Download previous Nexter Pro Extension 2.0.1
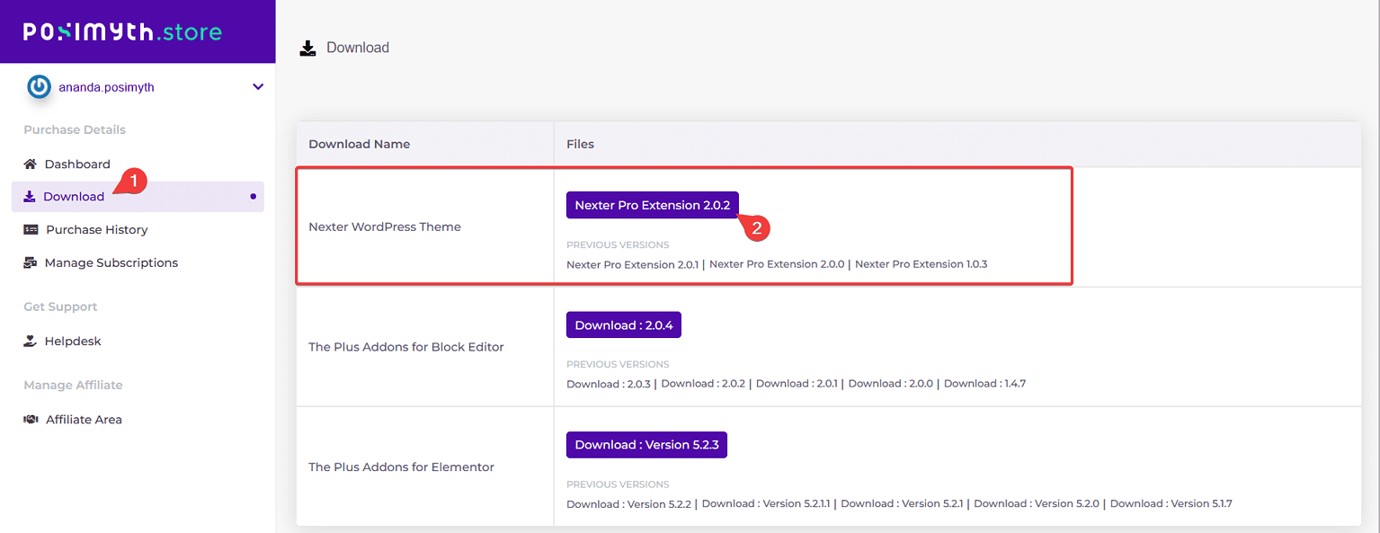1380x533 pixels. [632, 264]
